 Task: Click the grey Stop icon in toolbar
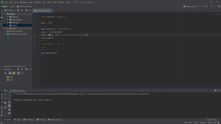(x=214, y=7)
